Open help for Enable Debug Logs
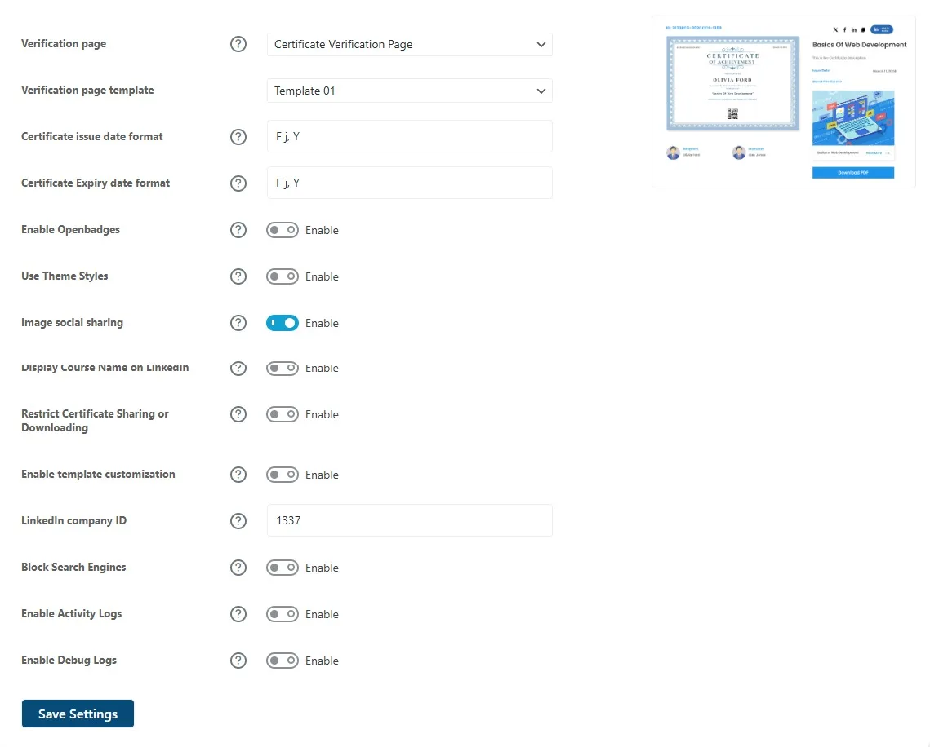The image size is (930, 747). click(x=238, y=661)
